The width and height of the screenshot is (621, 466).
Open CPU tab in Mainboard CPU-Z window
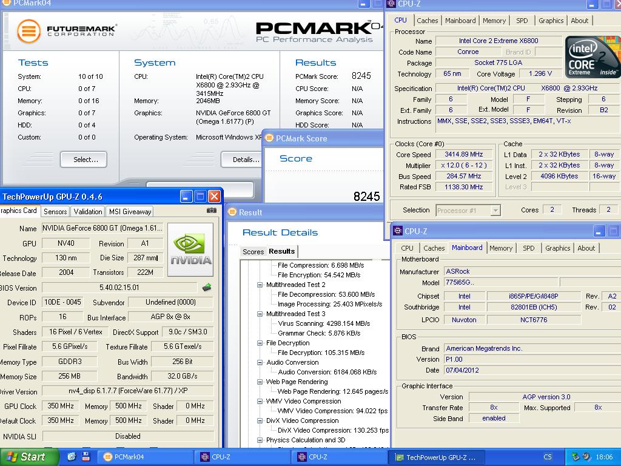pyautogui.click(x=407, y=248)
